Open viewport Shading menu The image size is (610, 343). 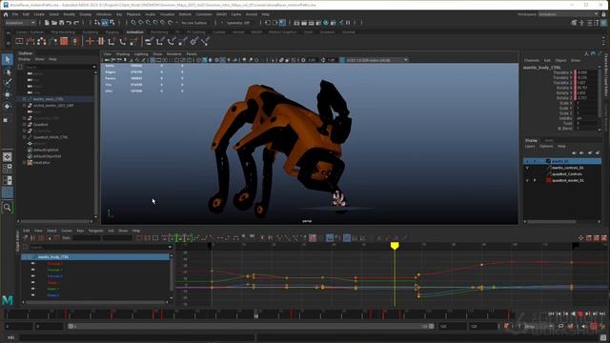click(123, 54)
